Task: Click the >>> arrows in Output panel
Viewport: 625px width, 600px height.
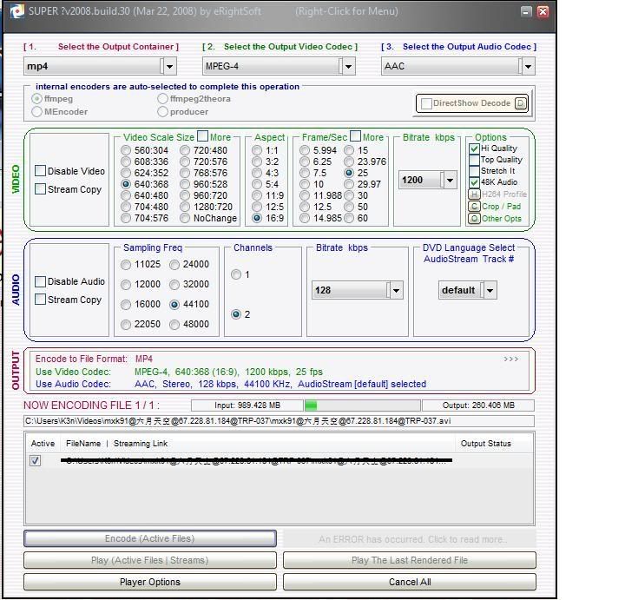Action: (510, 359)
